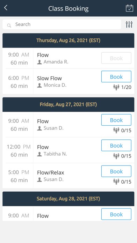Select the Friday, Aug 27 date header

click(68, 105)
